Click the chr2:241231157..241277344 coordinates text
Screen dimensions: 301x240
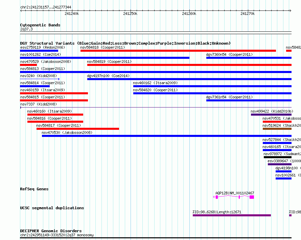tap(46, 7)
